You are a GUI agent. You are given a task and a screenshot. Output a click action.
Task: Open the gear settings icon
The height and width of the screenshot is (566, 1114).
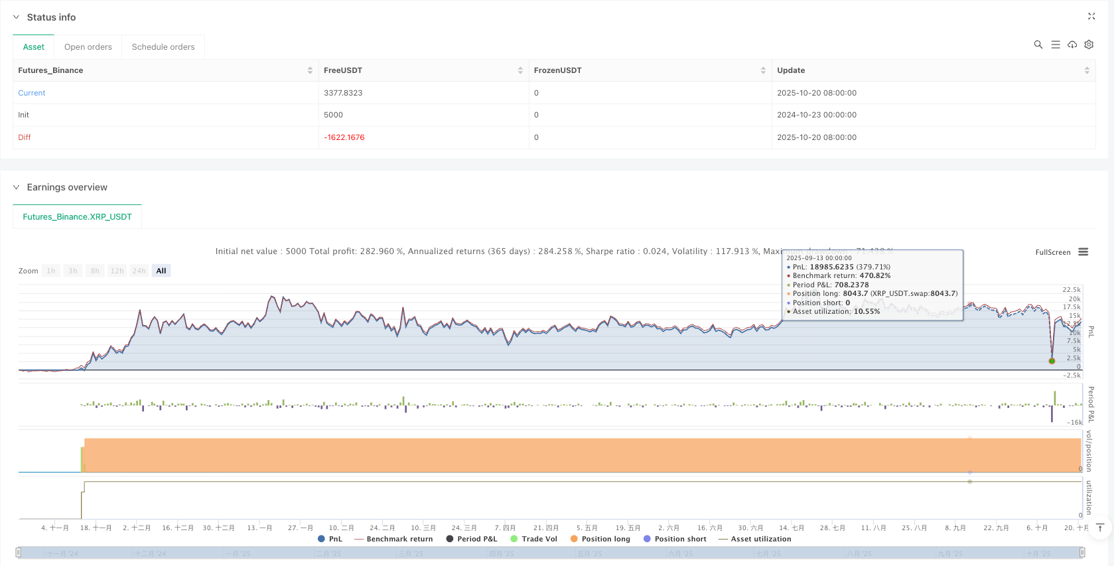click(1089, 44)
